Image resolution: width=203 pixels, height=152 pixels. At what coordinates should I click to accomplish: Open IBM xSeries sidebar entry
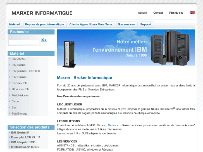click(x=19, y=77)
